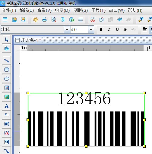Image resolution: width=152 pixels, height=154 pixels.
Task: Open the 工具(T) menu
Action: 98,11
